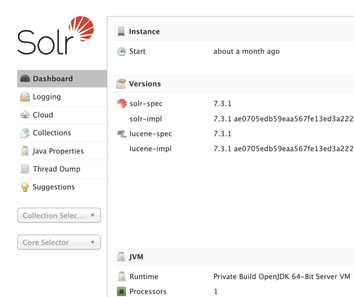The height and width of the screenshot is (297, 354).
Task: Click the Core Selector arrow
Action: point(93,242)
